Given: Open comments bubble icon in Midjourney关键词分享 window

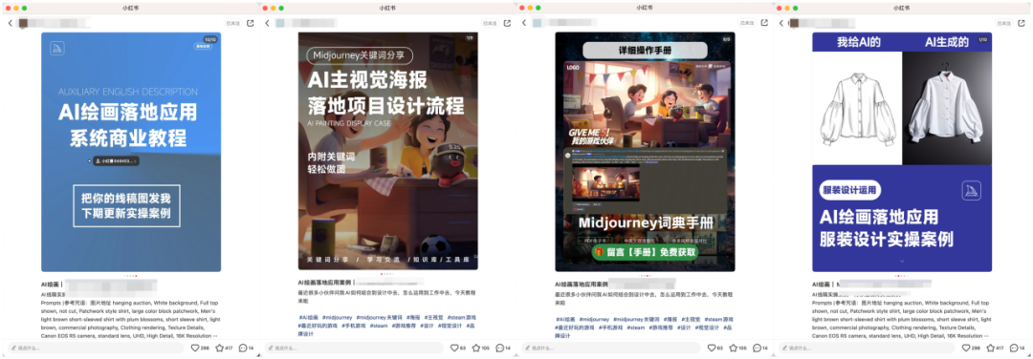Looking at the screenshot, I should [499, 348].
